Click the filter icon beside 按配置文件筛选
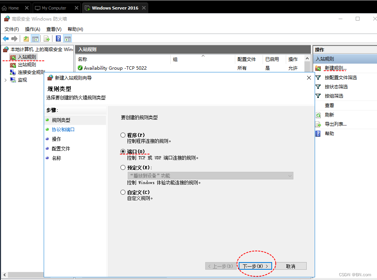 (x=318, y=78)
